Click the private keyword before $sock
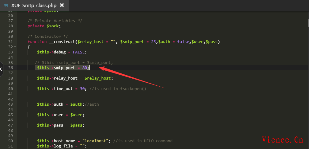The width and height of the screenshot is (309, 149). click(36, 26)
